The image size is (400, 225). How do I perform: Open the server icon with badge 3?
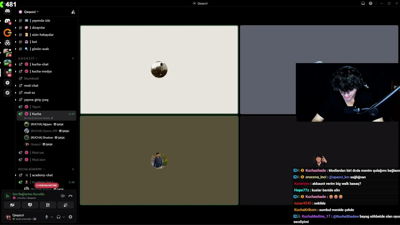[x=7, y=21]
